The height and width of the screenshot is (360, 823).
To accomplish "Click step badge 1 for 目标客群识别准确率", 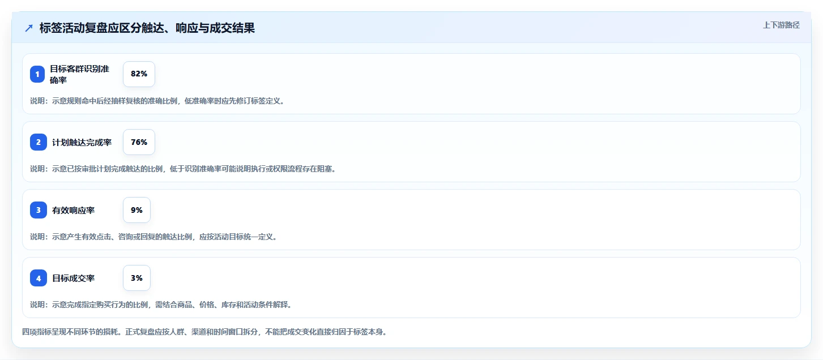I will coord(37,74).
